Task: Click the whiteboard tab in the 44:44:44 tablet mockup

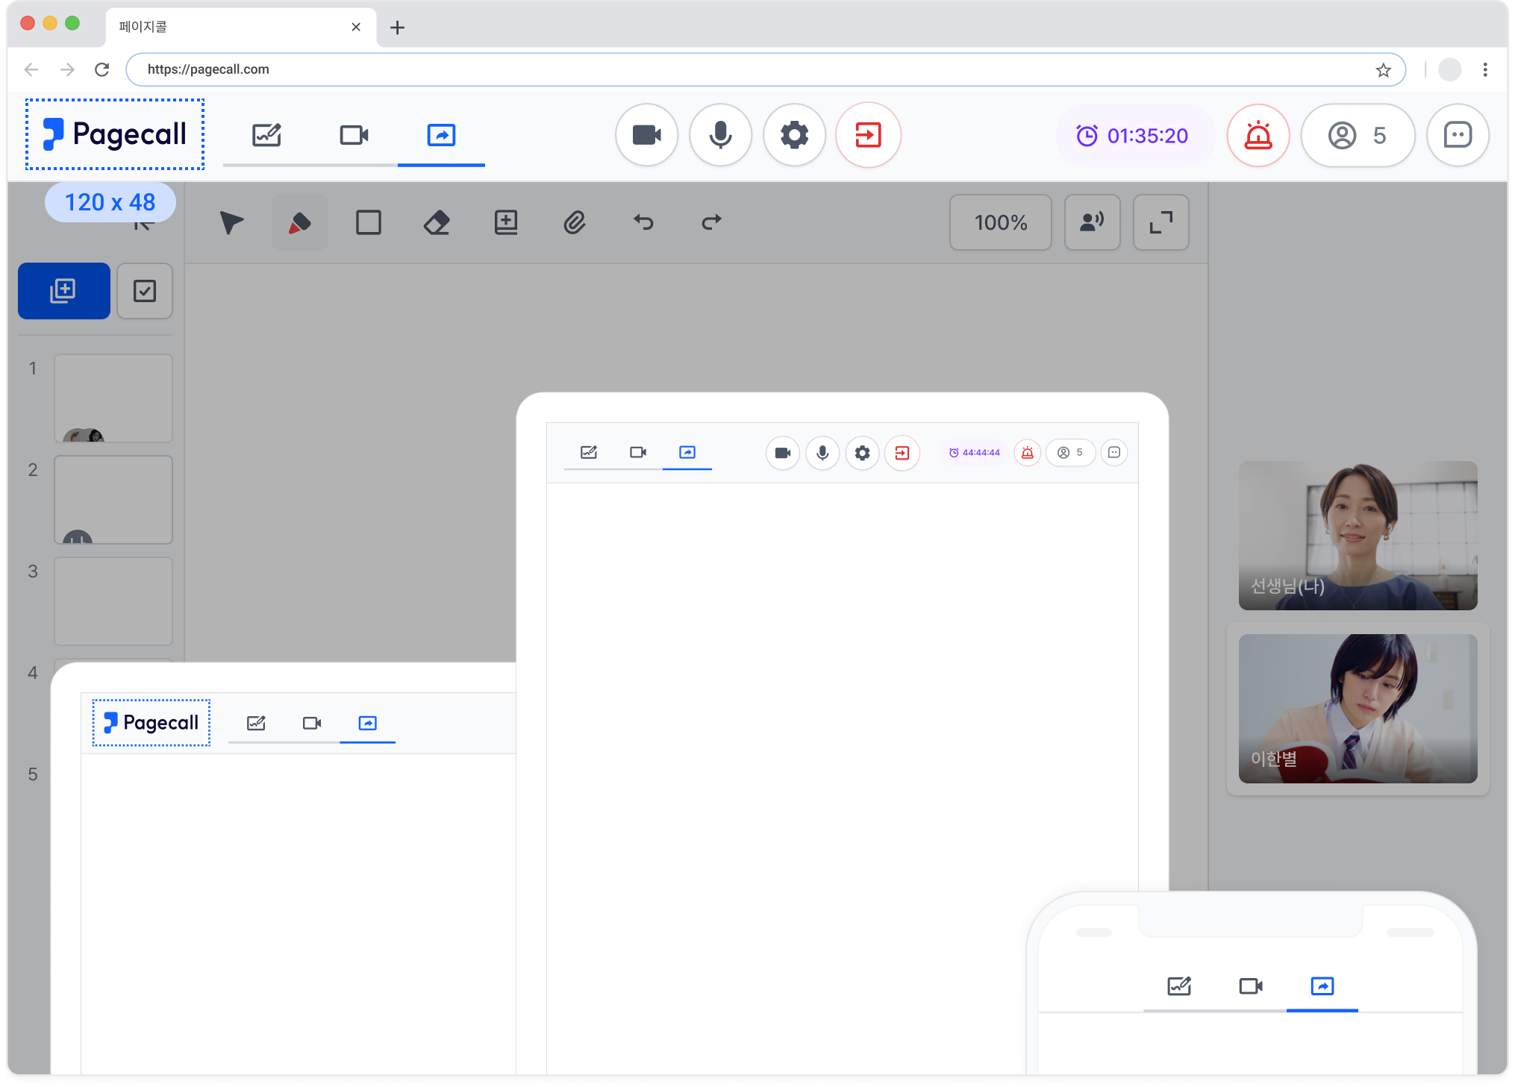Action: point(589,452)
